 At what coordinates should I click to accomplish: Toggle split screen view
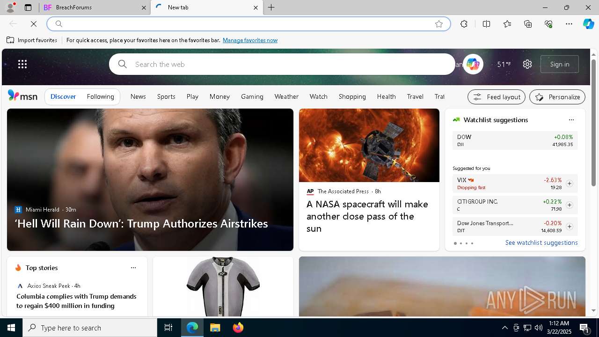click(x=486, y=24)
